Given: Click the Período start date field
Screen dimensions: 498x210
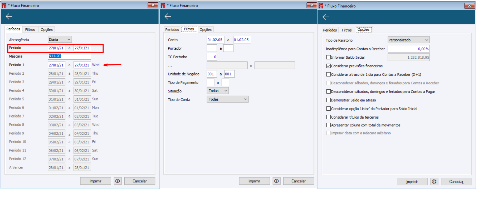Looking at the screenshot, I should click(x=56, y=48).
